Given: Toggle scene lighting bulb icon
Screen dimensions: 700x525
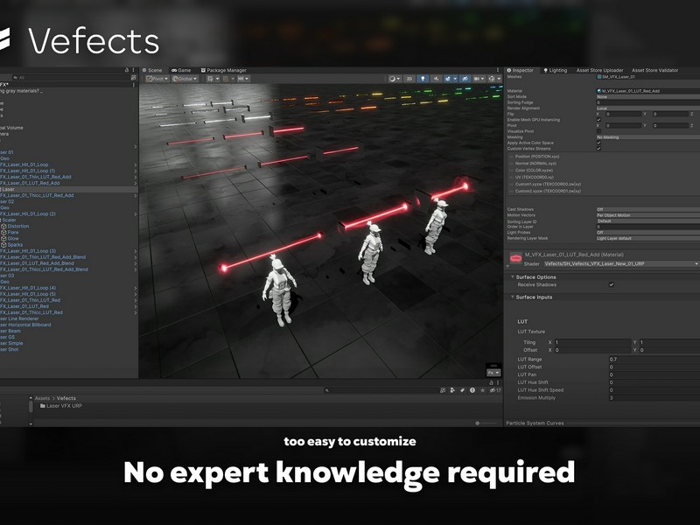Looking at the screenshot, I should (x=423, y=79).
